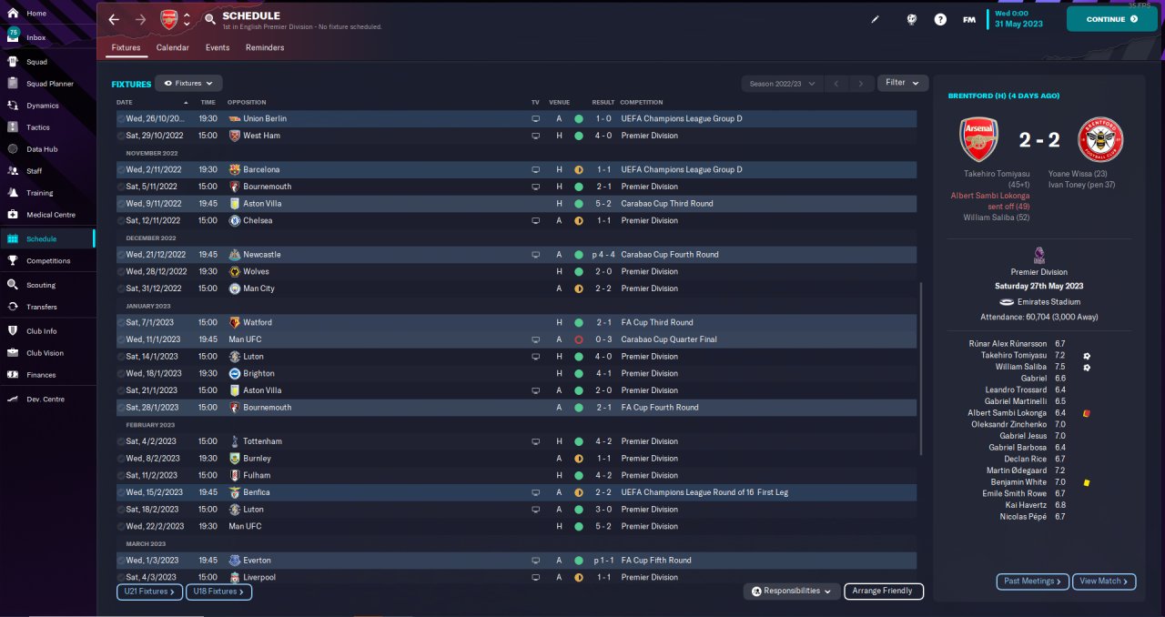This screenshot has height=617, width=1165.
Task: Switch to the Calendar tab
Action: pos(173,47)
